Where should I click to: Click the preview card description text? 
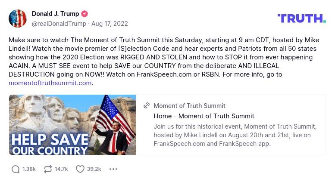(235, 135)
